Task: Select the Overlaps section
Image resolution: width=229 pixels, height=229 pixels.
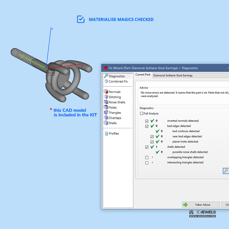Action: coord(115,118)
